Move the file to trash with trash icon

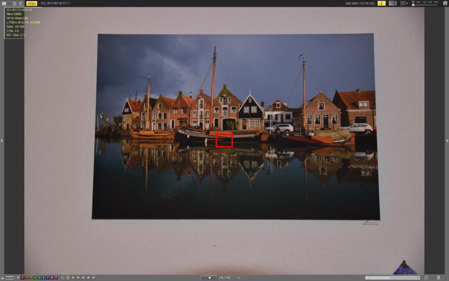pyautogui.click(x=438, y=278)
